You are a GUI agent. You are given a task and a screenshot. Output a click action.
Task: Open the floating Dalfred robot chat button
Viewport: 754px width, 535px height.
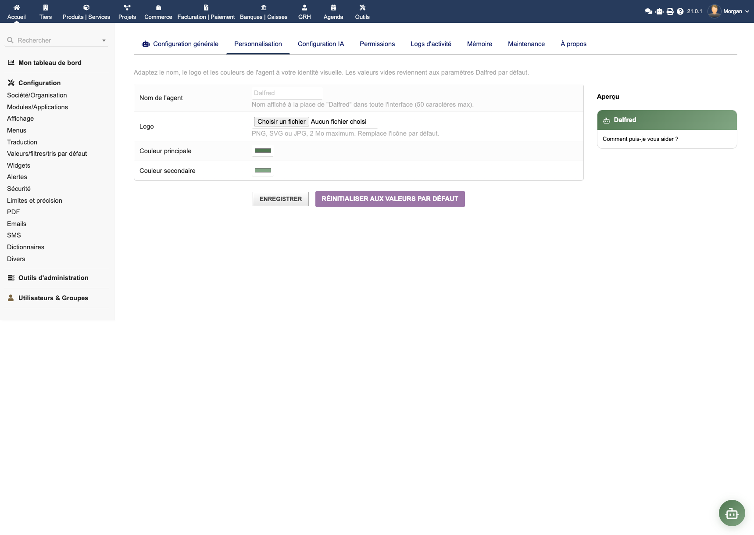(732, 513)
